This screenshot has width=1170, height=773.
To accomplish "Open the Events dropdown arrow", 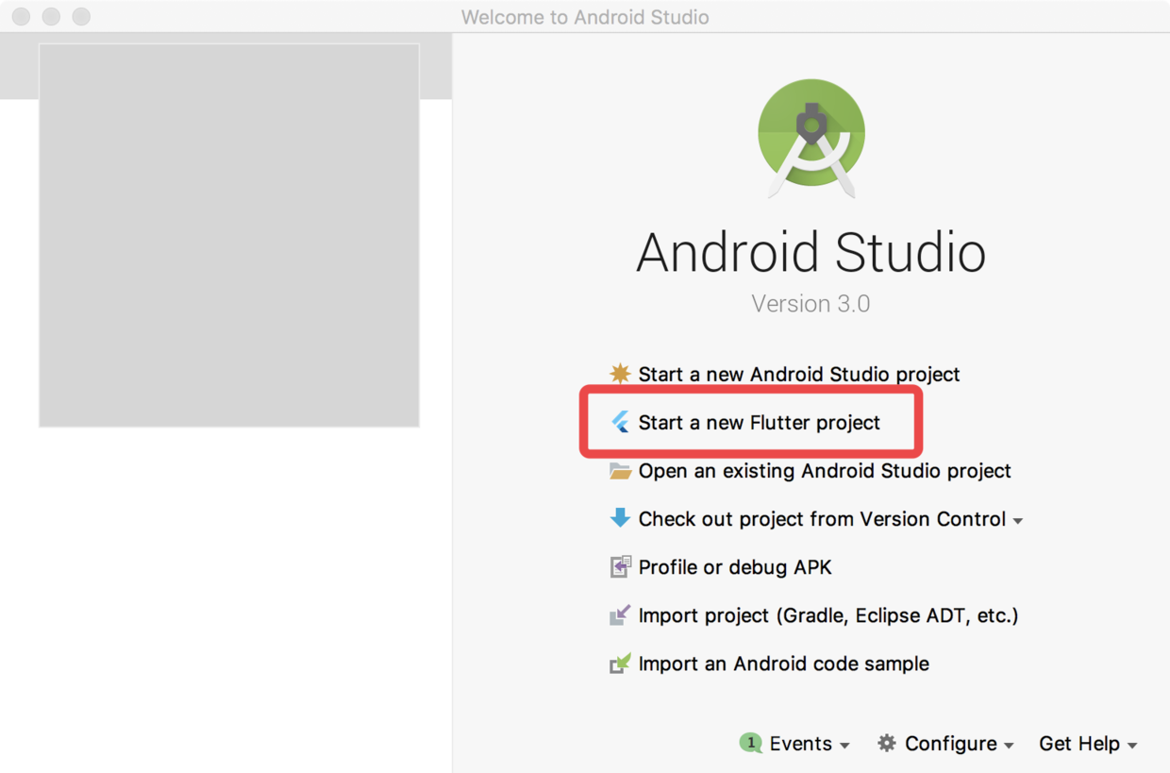I will click(x=844, y=746).
